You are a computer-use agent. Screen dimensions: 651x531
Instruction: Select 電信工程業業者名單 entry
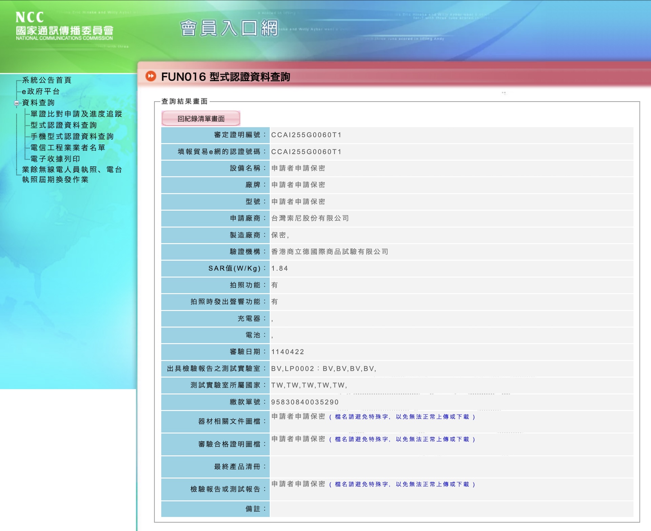coord(68,147)
